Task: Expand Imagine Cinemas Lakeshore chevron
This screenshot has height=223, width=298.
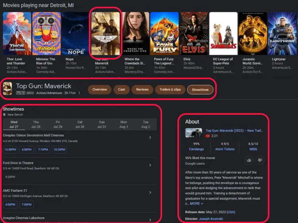Action: pos(150,220)
